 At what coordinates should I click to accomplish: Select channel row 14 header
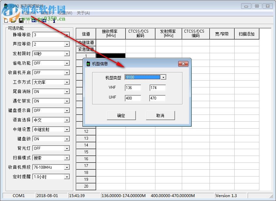[86, 145]
